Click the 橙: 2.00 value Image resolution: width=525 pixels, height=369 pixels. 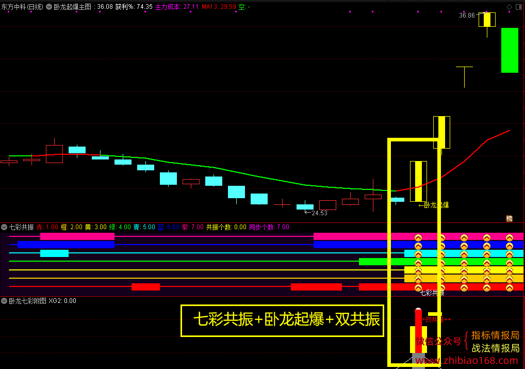click(x=71, y=227)
